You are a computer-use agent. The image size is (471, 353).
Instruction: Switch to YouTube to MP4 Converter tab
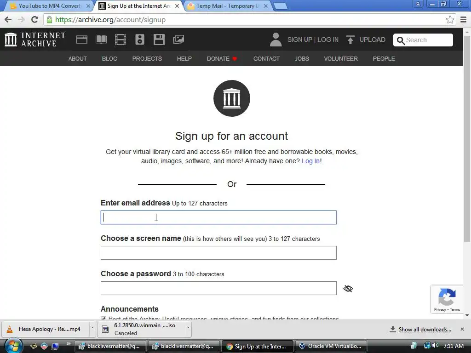click(48, 6)
